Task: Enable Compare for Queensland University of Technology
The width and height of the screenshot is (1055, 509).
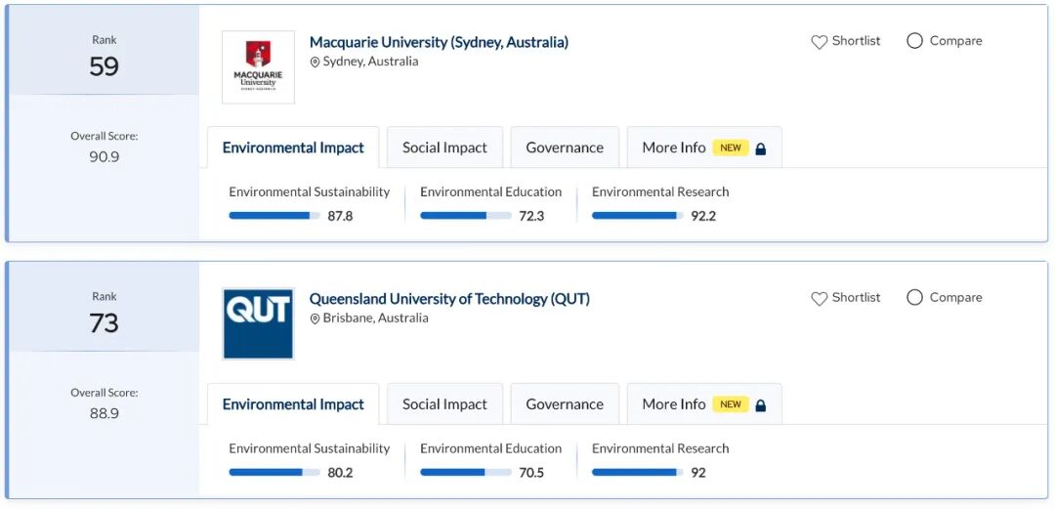Action: (915, 298)
